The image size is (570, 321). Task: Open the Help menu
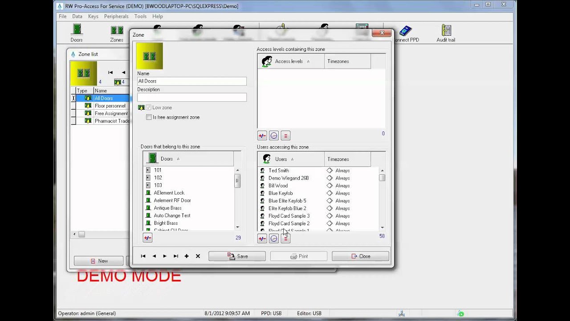[158, 16]
